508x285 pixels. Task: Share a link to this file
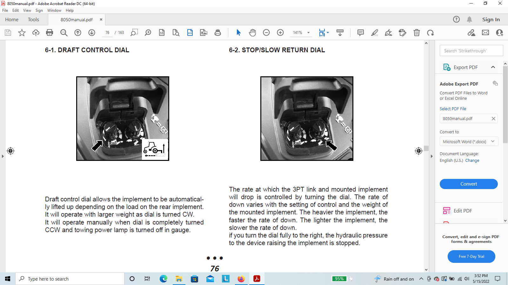[x=471, y=33]
